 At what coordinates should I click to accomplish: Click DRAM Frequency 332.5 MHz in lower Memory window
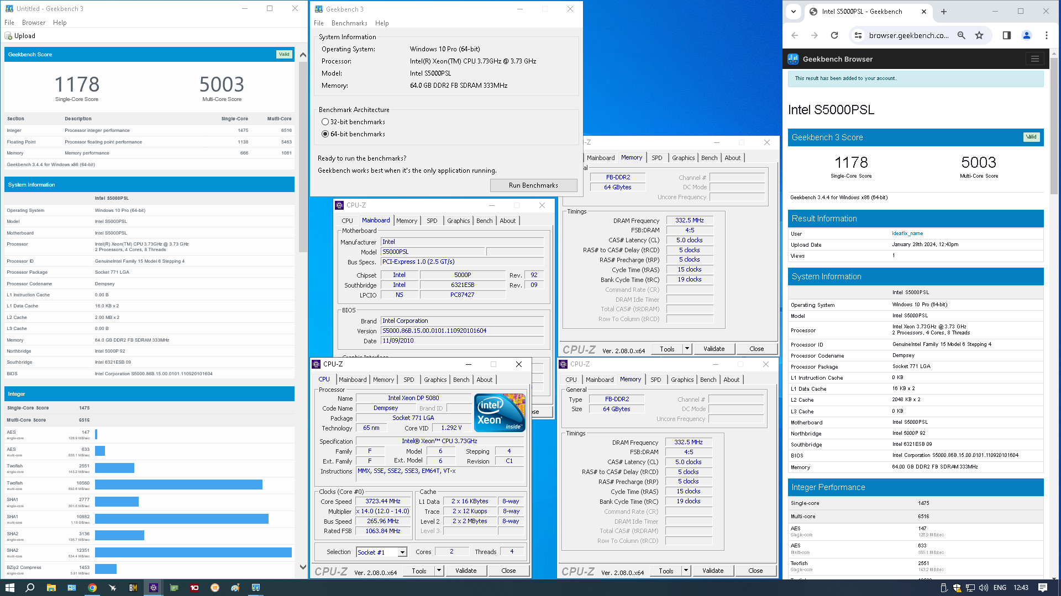point(689,443)
